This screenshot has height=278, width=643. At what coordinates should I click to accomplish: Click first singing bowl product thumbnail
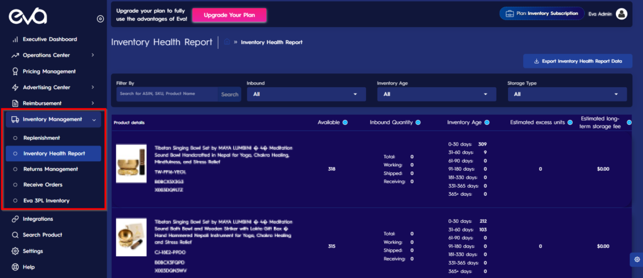[131, 164]
